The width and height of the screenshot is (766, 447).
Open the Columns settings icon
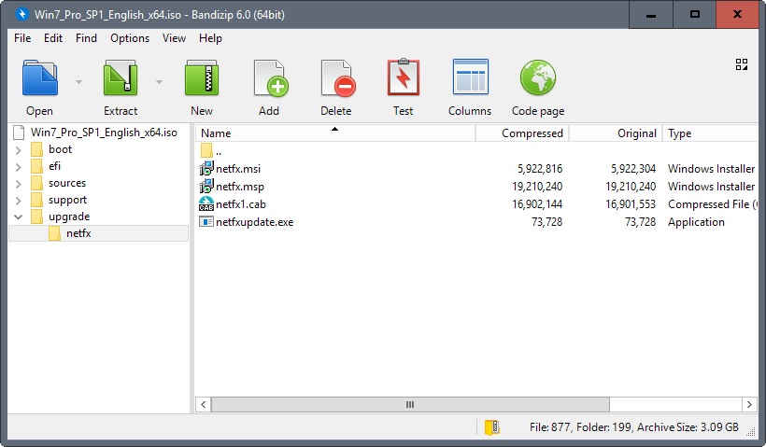tap(471, 77)
